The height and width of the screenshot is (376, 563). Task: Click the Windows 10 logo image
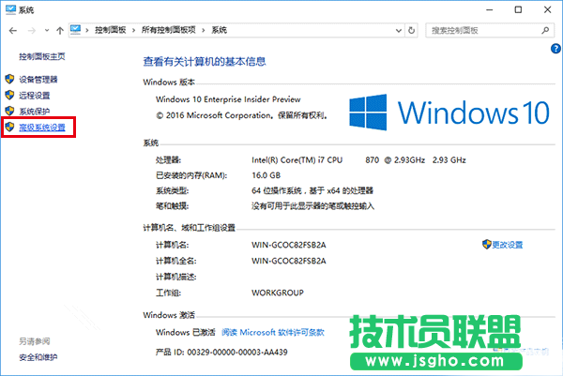click(x=449, y=113)
